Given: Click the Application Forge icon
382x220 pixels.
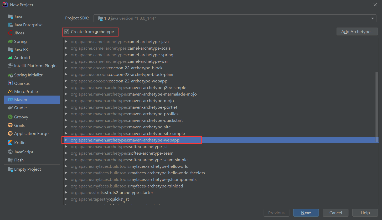Looking at the screenshot, I should (10, 133).
